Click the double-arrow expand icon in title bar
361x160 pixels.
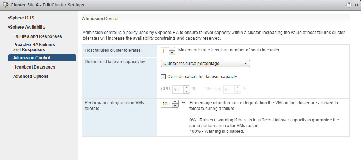[356, 5]
